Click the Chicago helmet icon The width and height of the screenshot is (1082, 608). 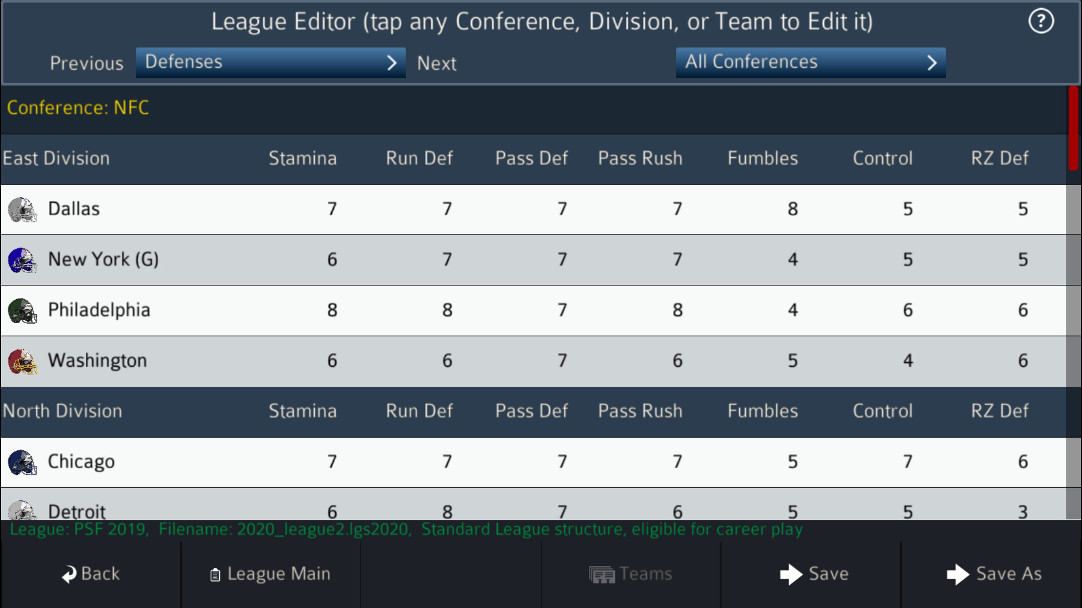click(x=22, y=461)
